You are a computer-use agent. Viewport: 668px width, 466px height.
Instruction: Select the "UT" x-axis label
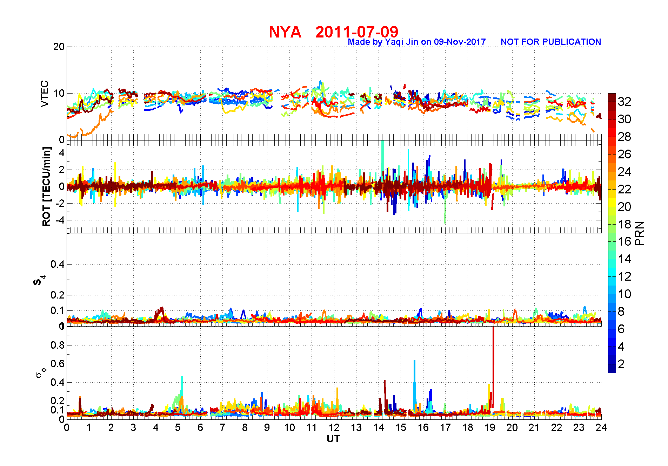333,439
